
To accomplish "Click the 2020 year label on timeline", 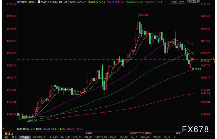I will [89, 133].
